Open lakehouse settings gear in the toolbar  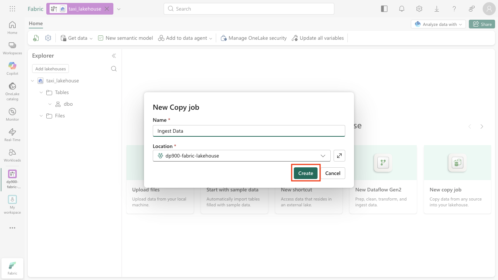click(x=48, y=38)
